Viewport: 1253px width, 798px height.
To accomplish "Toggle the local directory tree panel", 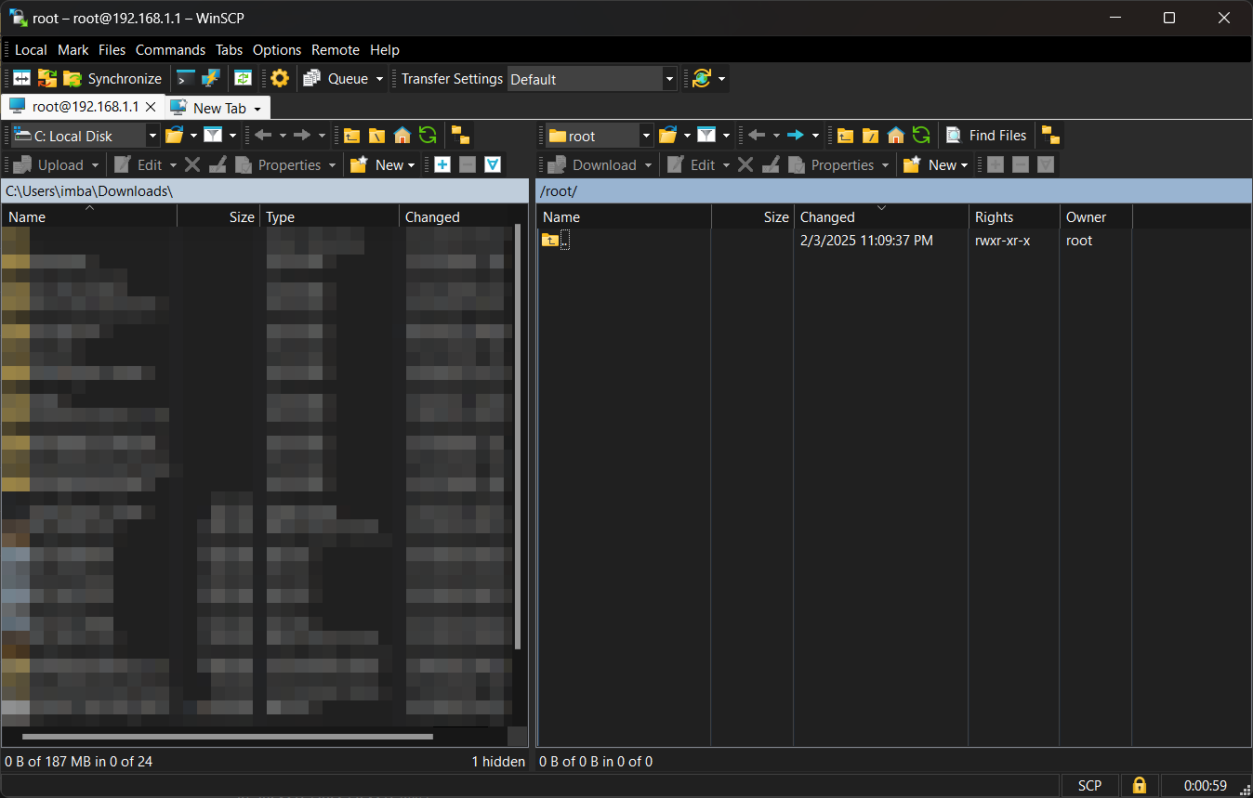I will click(x=460, y=136).
